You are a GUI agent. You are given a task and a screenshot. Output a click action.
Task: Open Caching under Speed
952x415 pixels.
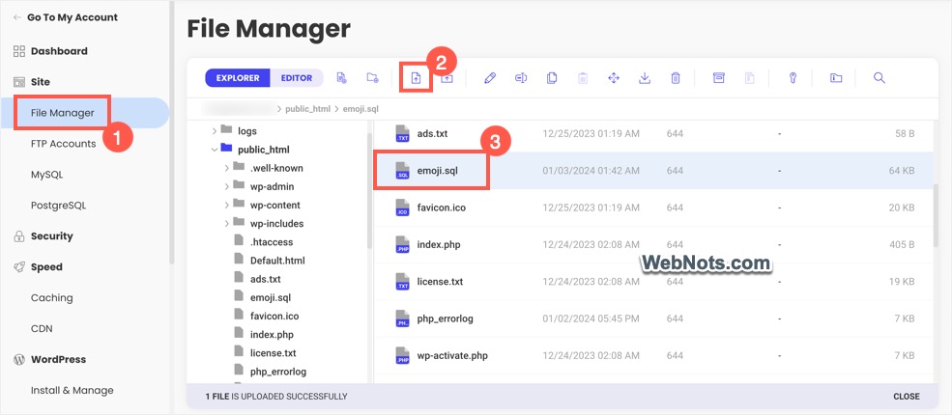[51, 297]
